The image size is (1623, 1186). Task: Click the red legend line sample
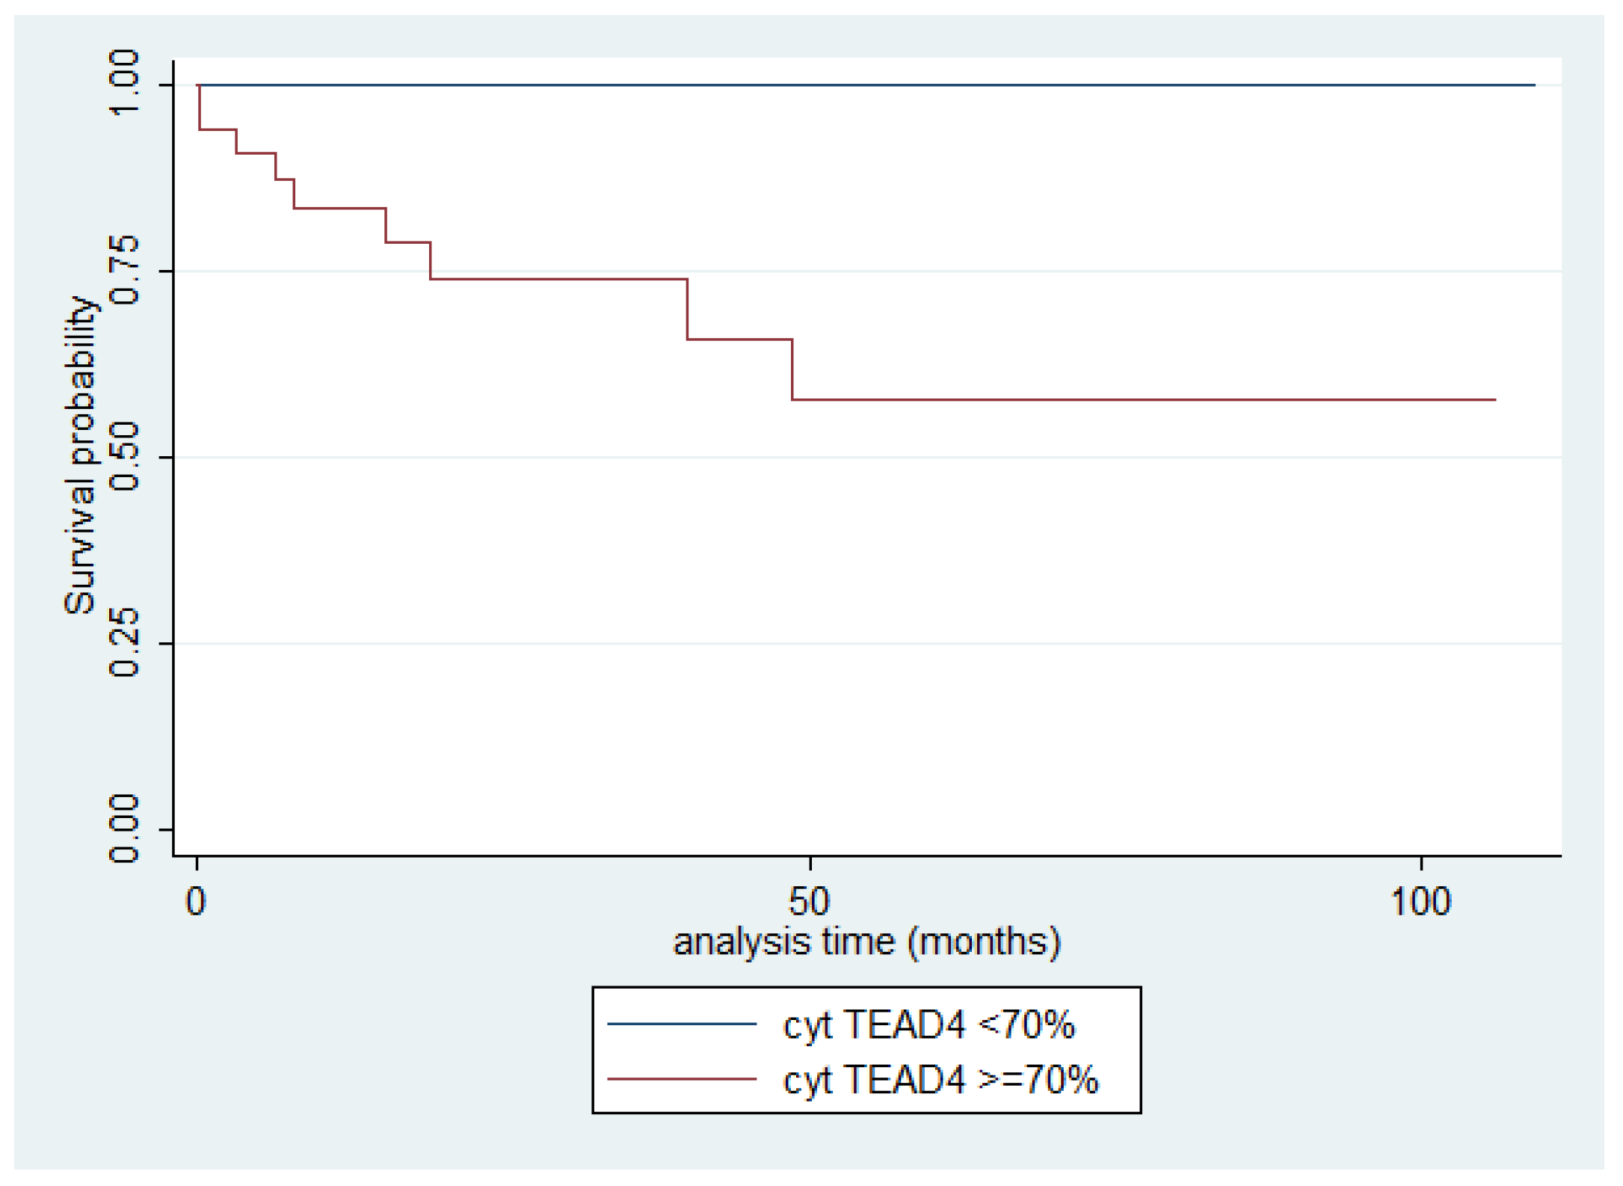[x=682, y=1079]
